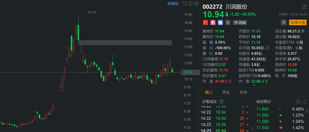The height and width of the screenshot is (132, 309).
Task: Select stock name 川润股份
Action: (x=236, y=7)
